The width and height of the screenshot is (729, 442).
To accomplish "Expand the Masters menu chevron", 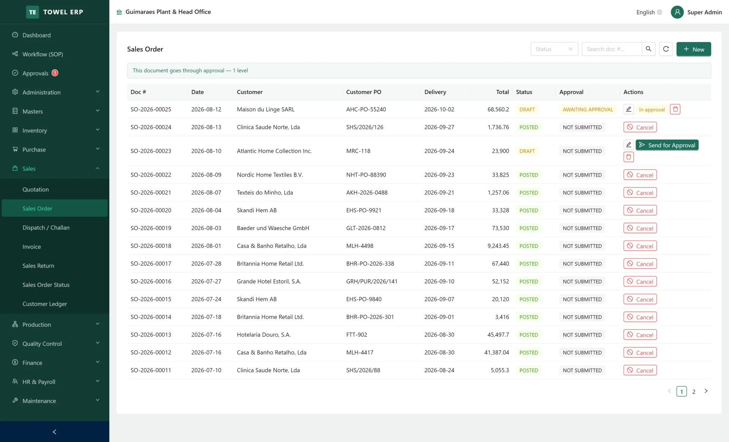I will (x=98, y=111).
